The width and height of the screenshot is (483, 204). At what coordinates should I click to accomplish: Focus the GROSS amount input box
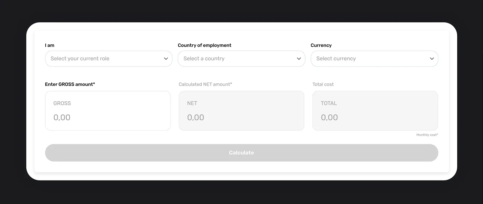click(x=108, y=111)
